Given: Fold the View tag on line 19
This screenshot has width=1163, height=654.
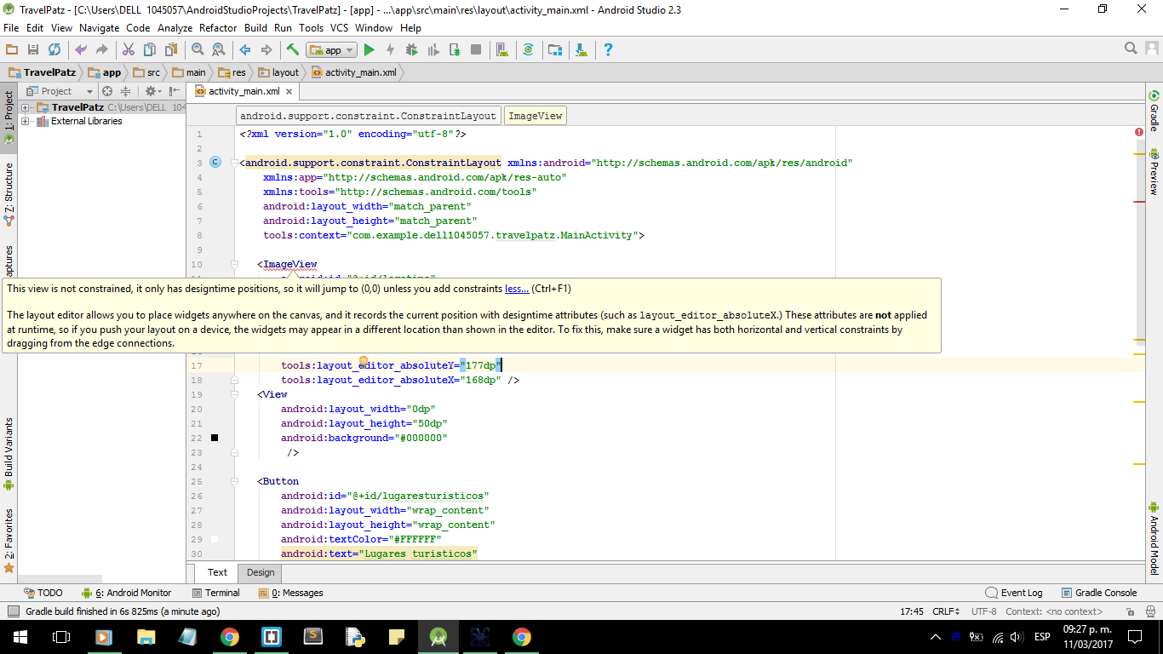Looking at the screenshot, I should coord(234,394).
